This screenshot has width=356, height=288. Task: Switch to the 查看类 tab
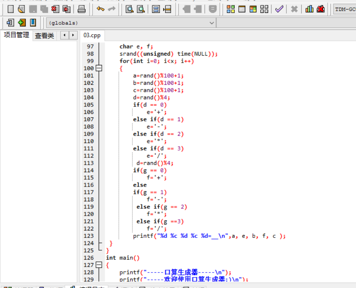(44, 36)
